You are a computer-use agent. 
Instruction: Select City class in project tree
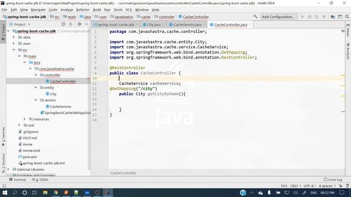pos(53,94)
